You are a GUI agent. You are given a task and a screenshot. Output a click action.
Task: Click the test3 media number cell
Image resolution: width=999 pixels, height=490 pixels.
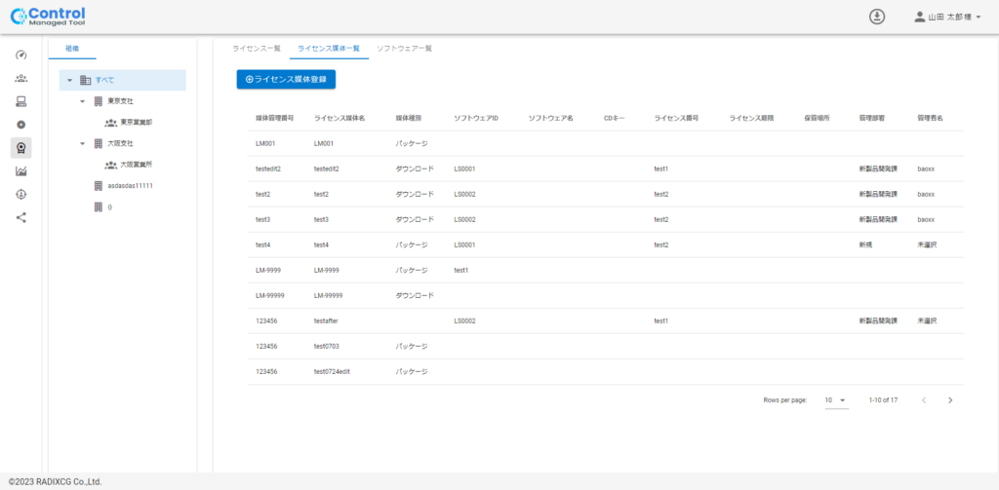pyautogui.click(x=263, y=219)
